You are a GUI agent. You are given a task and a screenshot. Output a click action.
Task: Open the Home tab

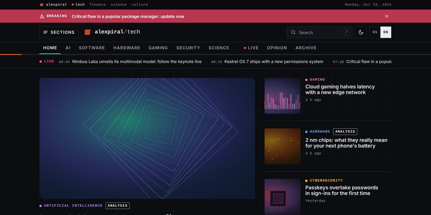[50, 48]
